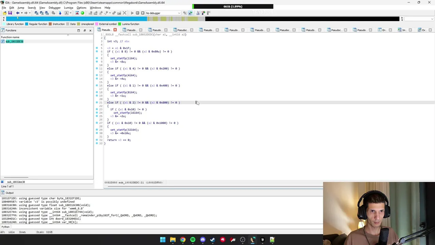Click the 'Function name' column header
This screenshot has height=245, width=435.
tap(10, 37)
